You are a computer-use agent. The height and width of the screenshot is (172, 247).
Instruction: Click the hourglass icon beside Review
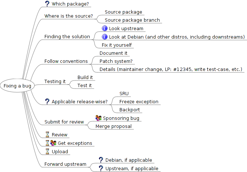(x=47, y=135)
